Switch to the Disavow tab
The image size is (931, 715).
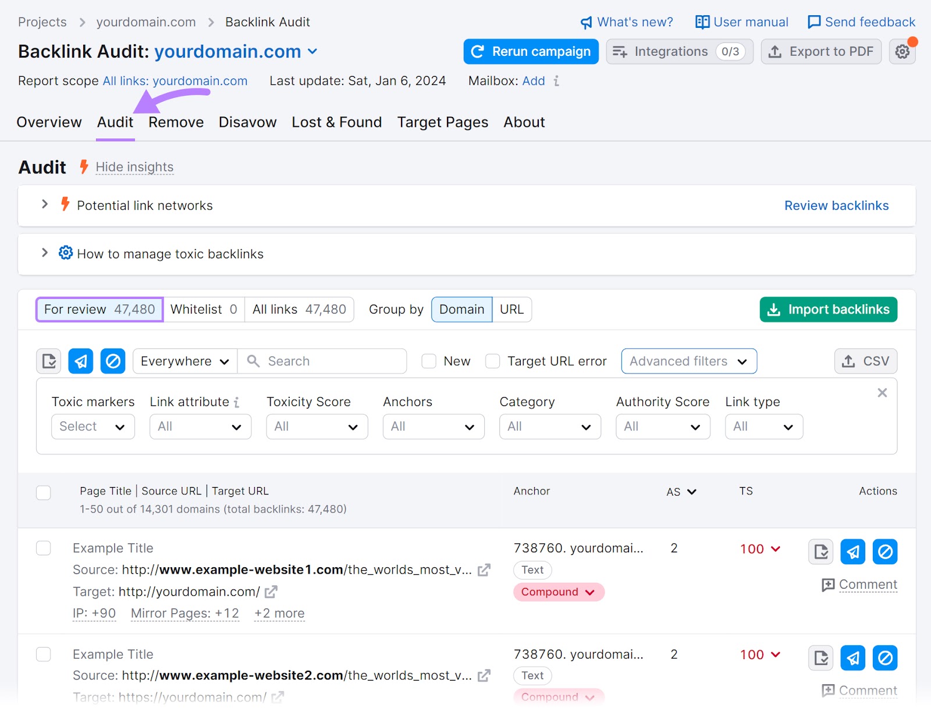coord(247,122)
